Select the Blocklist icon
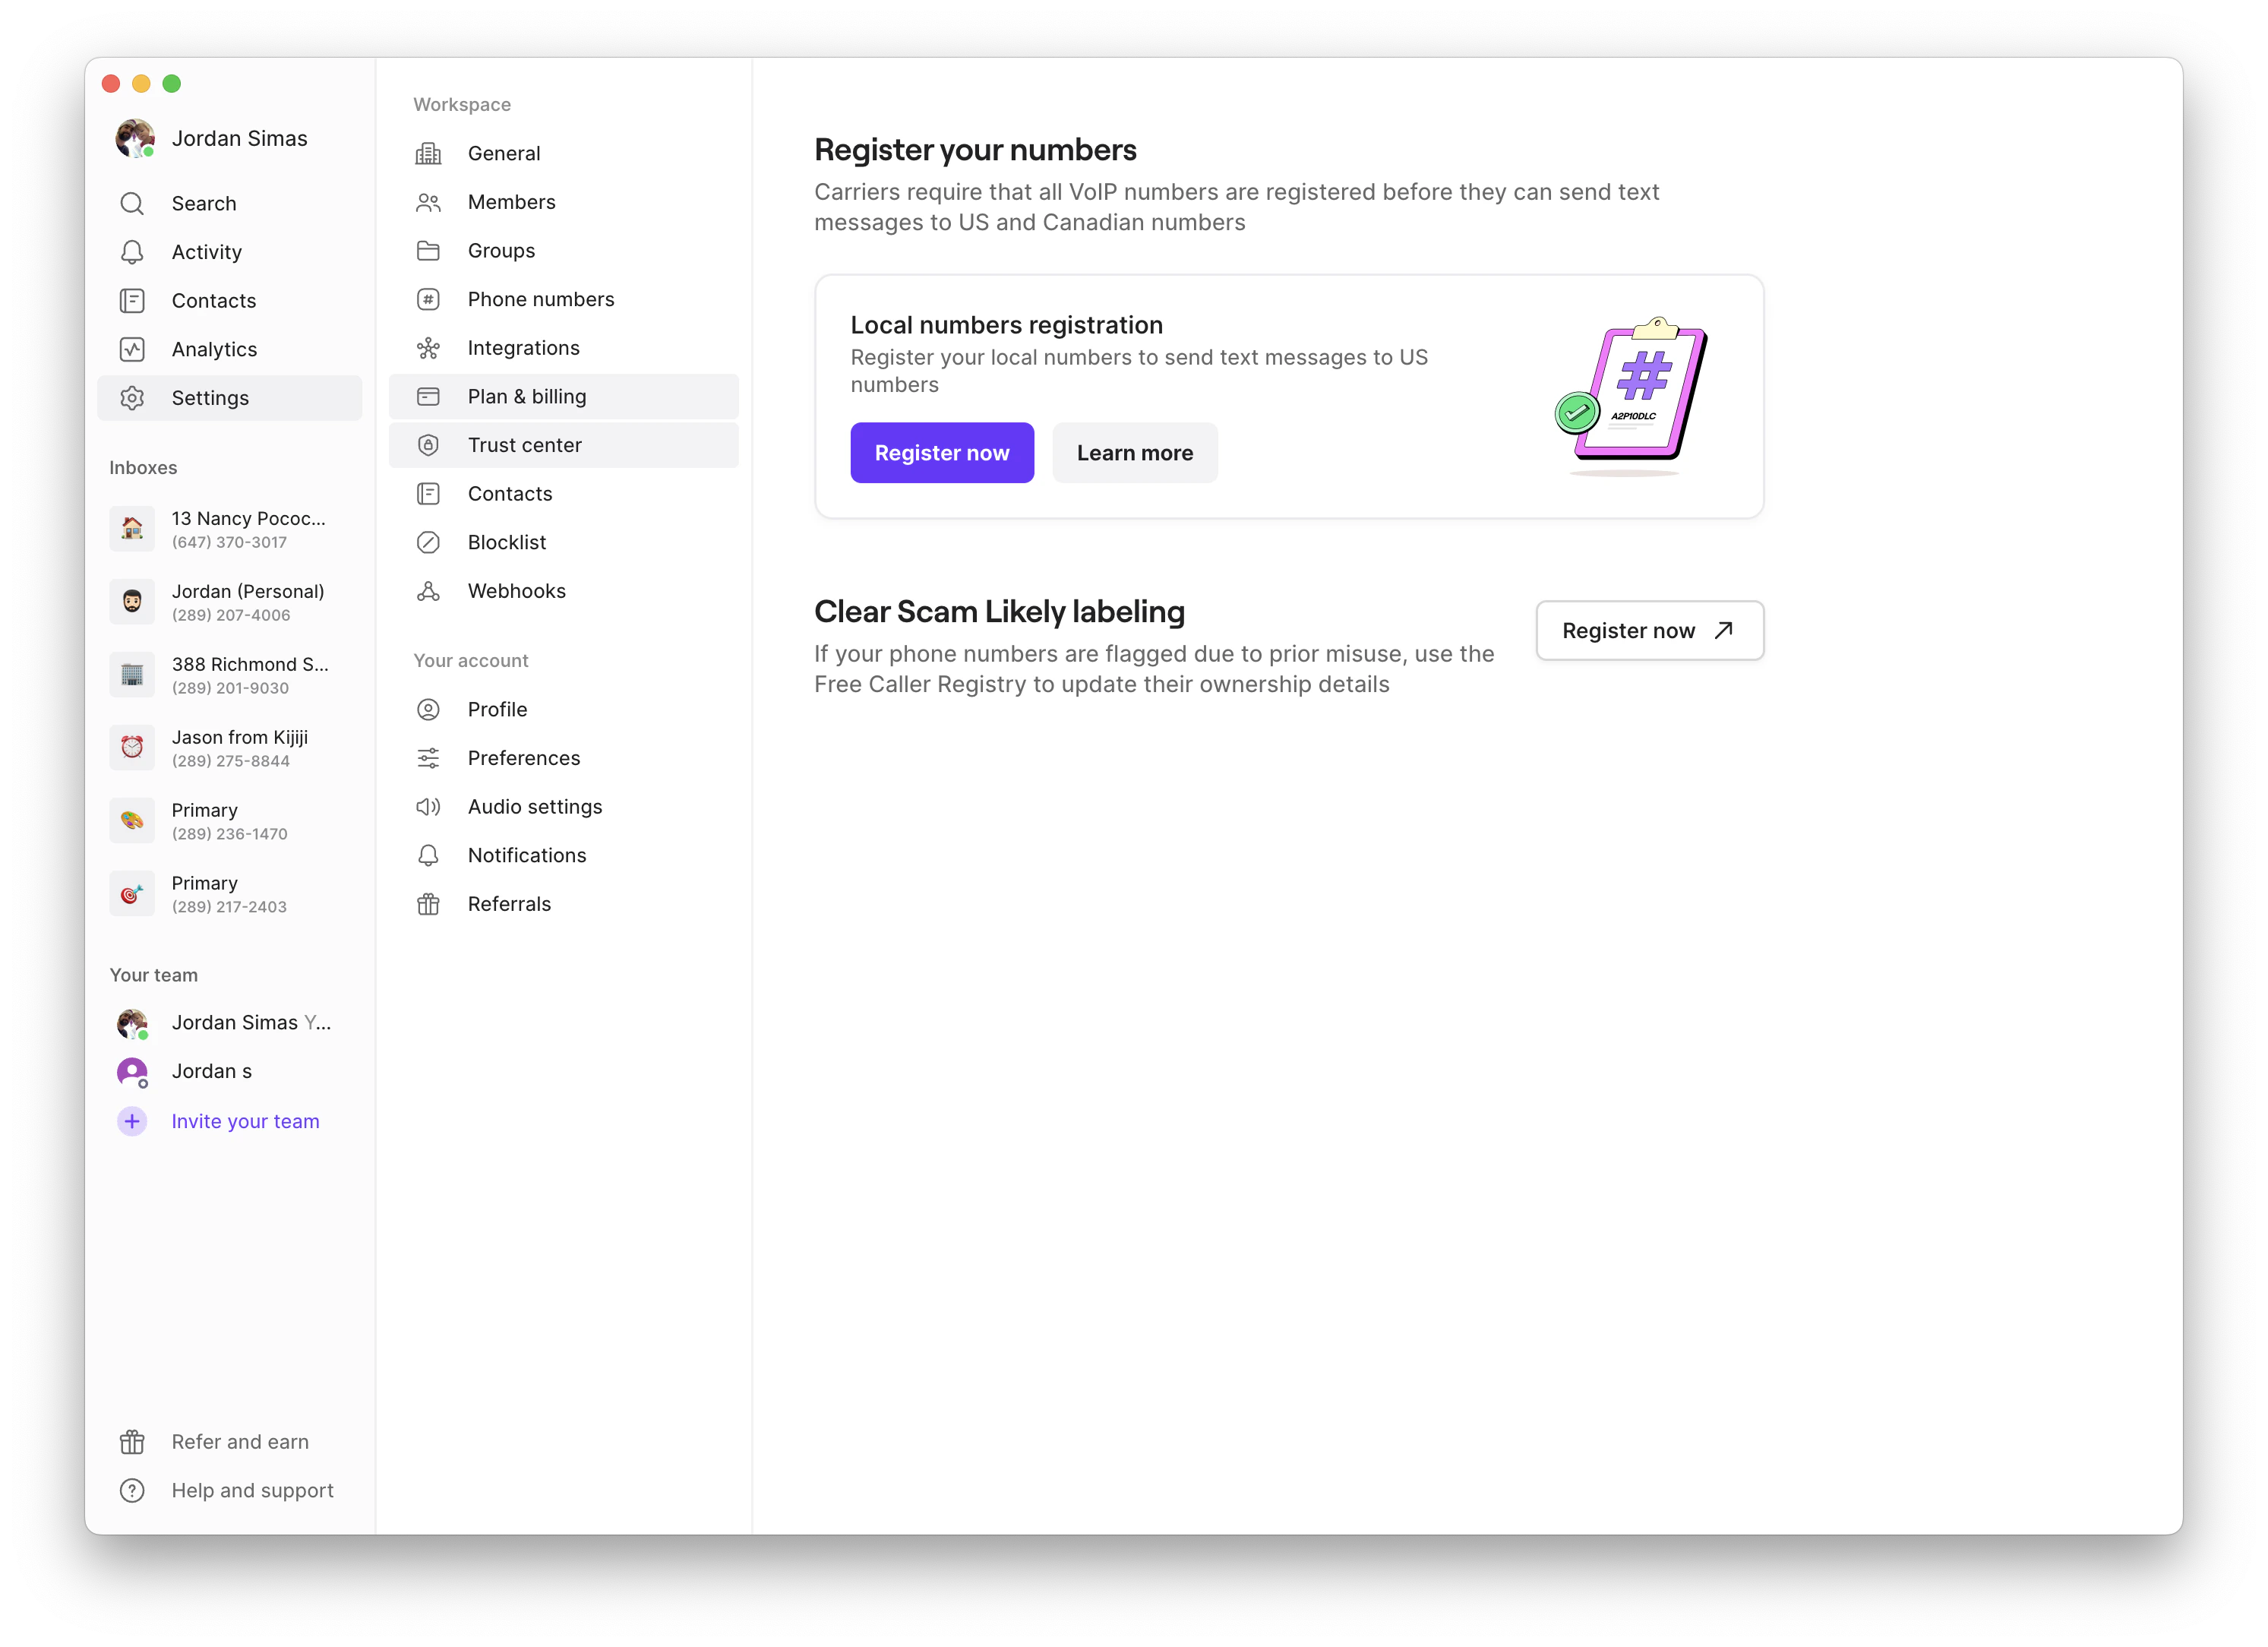Screen dimensions: 2268x1647 [x=428, y=542]
